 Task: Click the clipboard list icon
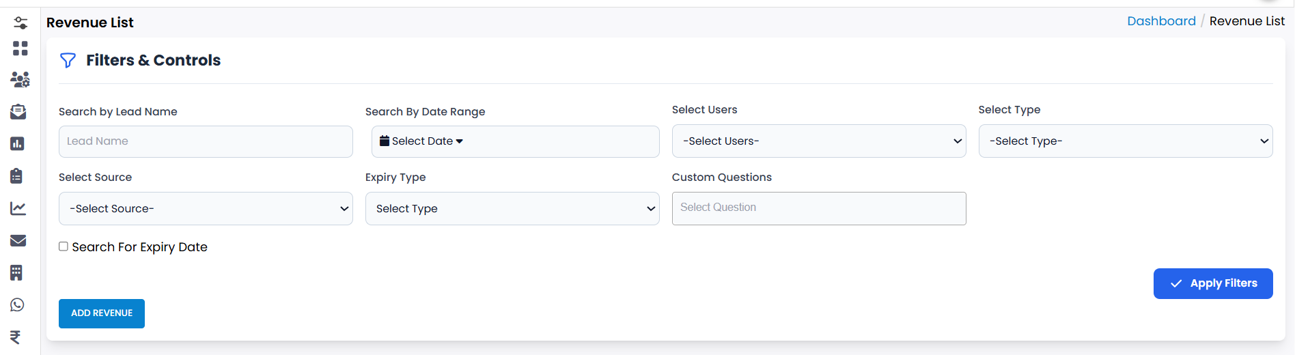pos(17,176)
